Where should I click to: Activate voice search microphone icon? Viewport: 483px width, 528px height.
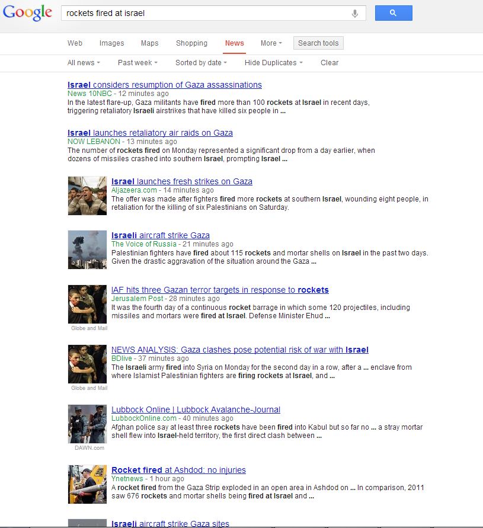pos(354,14)
